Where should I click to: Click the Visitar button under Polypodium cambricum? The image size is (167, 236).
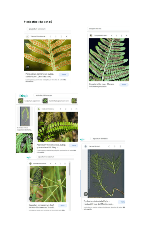click(x=64, y=75)
